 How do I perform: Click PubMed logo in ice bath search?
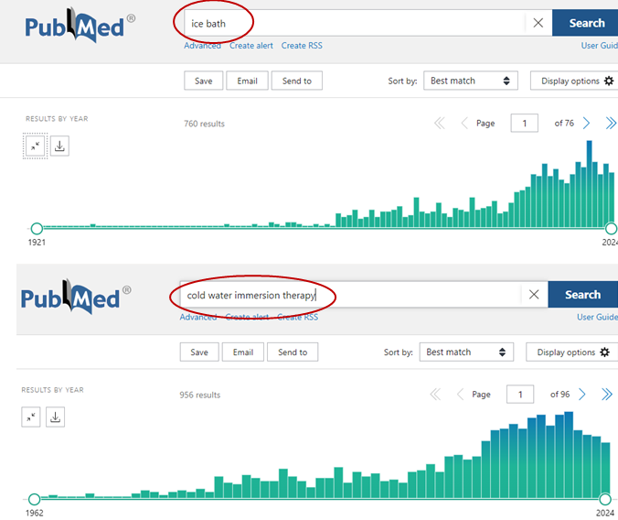click(80, 26)
